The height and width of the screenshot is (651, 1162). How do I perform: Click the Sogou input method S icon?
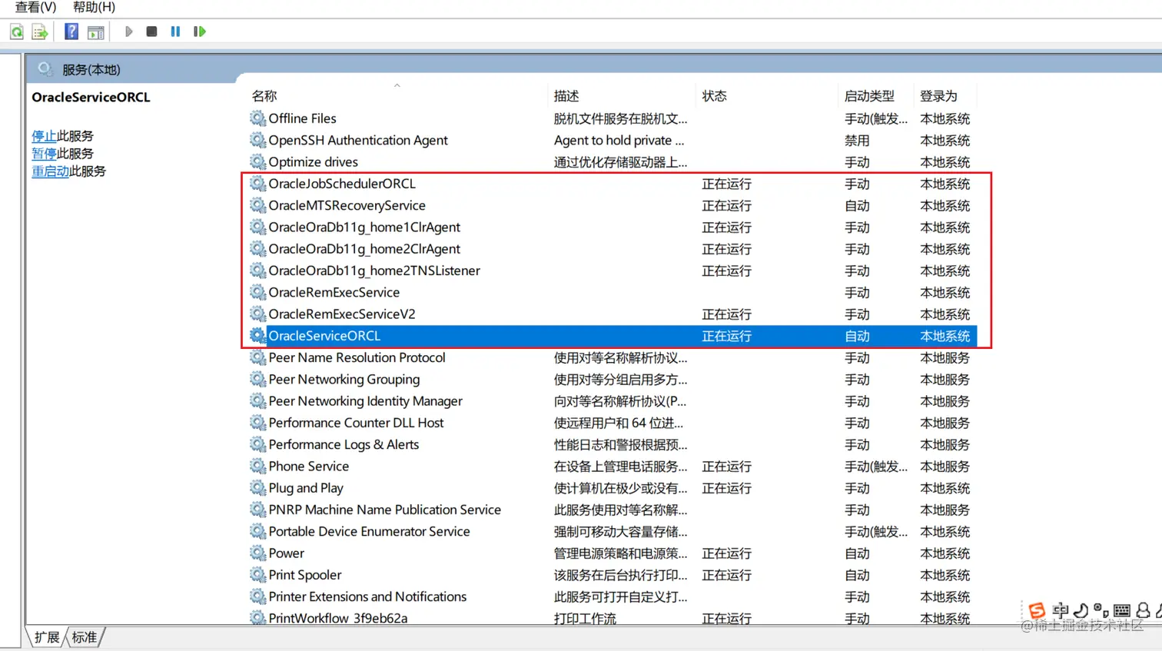coord(1037,611)
